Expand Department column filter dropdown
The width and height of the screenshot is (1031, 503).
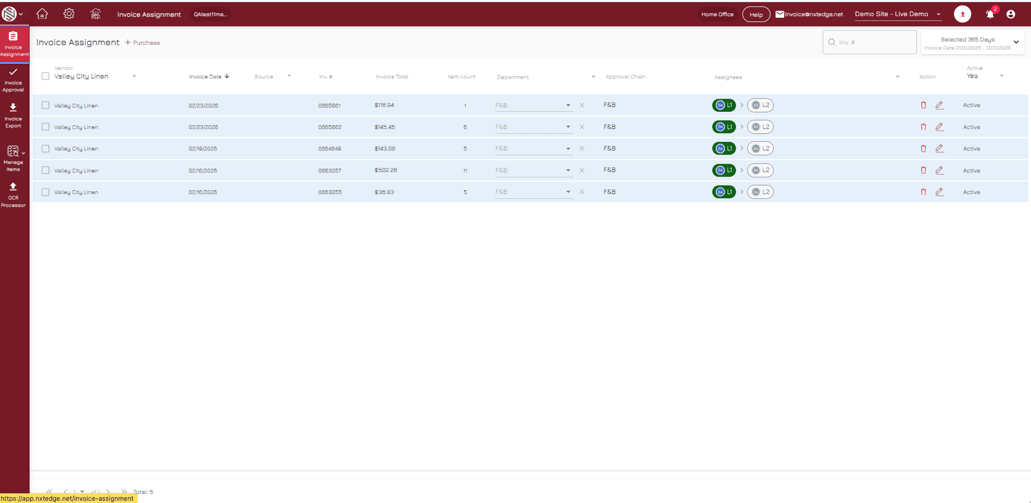[x=593, y=76]
